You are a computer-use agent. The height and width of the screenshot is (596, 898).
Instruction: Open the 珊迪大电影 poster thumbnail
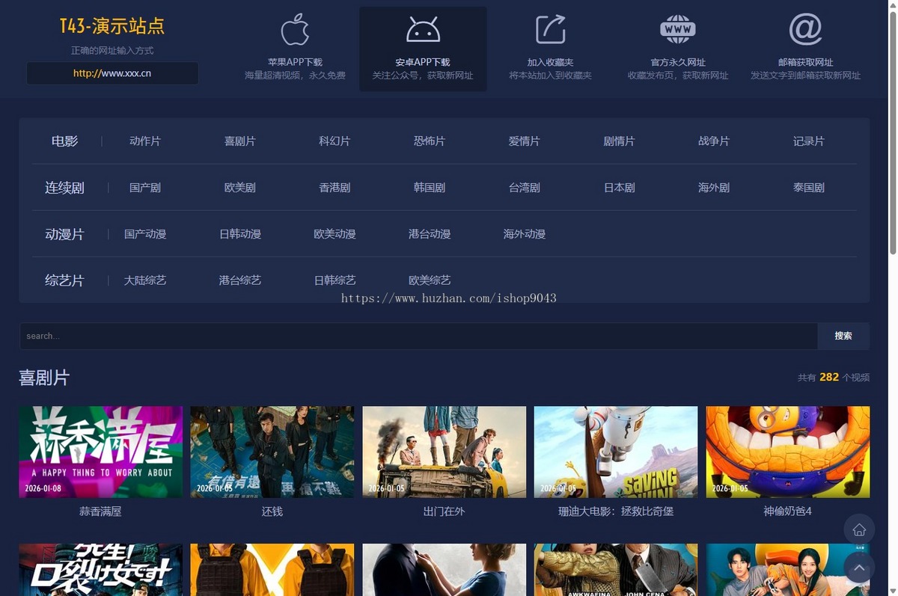click(x=616, y=452)
